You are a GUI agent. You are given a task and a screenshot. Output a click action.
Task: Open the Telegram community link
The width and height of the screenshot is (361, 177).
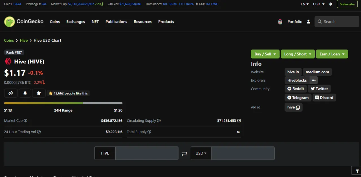[298, 98]
